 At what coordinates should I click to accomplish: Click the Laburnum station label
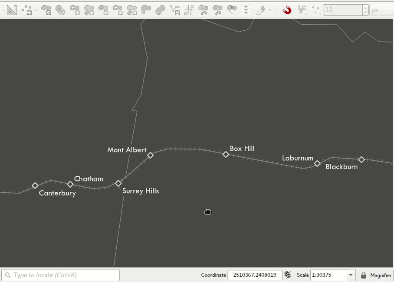298,158
